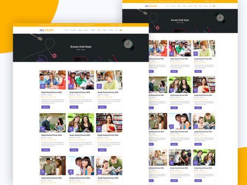247x185 pixels.
Task: Click the ALL STUDY logo on back page
Action: [x=151, y=6]
